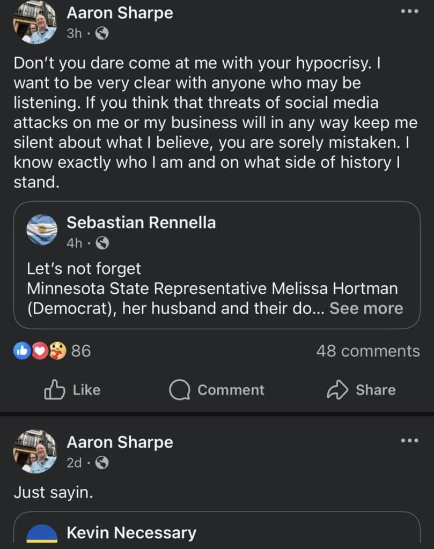Screen dimensions: 434x549
Task: Click the globe privacy icon beside 2d
Action: click(102, 462)
